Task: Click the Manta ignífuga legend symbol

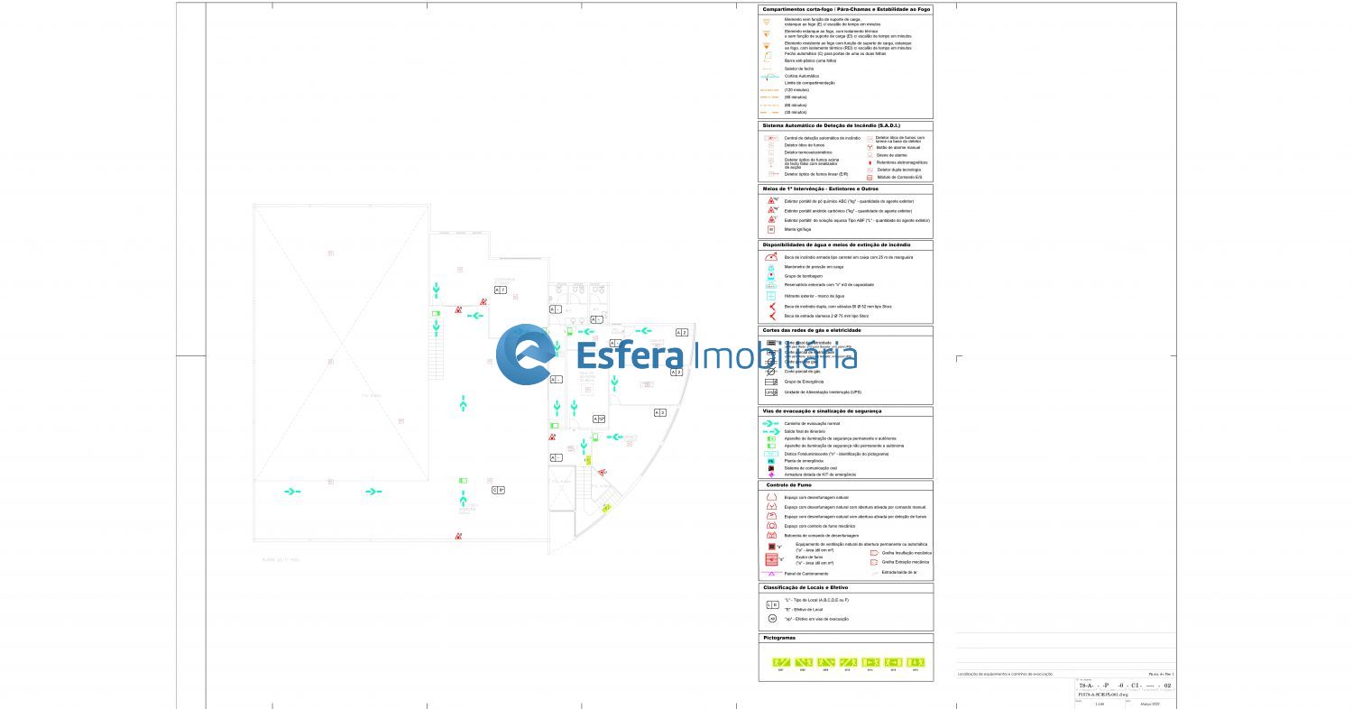Action: click(x=771, y=229)
